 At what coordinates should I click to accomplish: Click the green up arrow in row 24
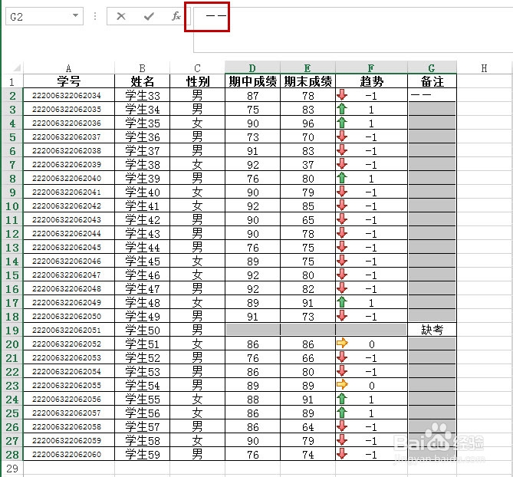click(x=342, y=399)
